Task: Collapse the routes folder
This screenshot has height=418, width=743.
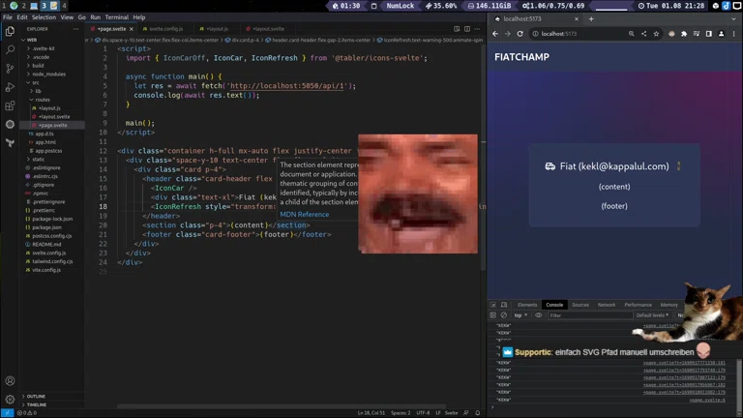Action: point(43,100)
